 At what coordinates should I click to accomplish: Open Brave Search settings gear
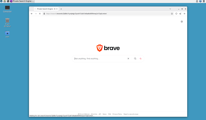(x=182, y=22)
